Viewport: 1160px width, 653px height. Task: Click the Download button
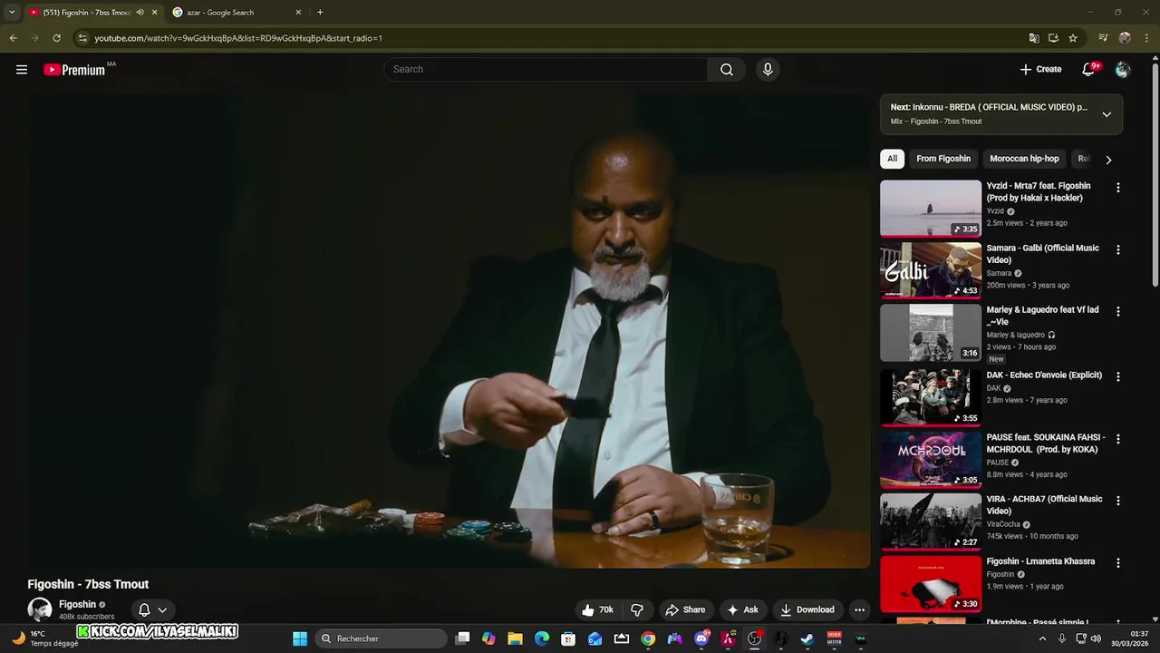click(807, 609)
